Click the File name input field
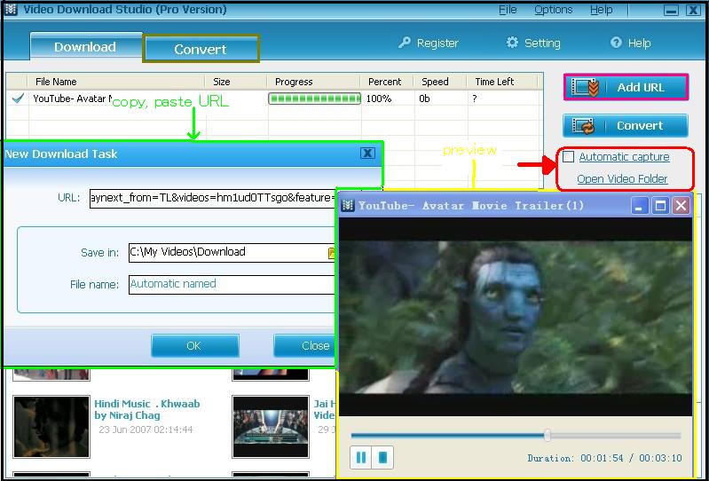 (232, 284)
